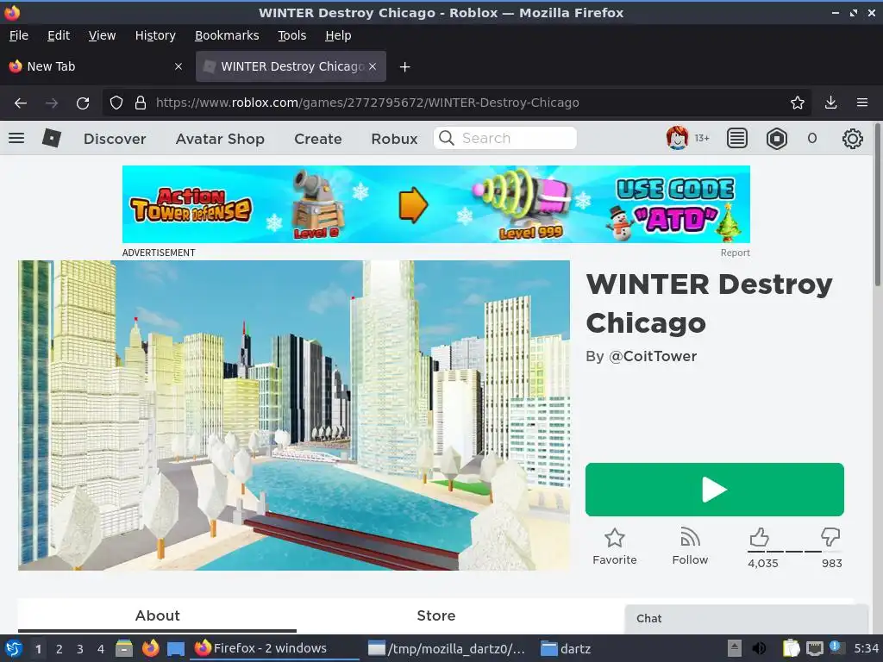Open the History menu
The image size is (883, 662).
pyautogui.click(x=155, y=35)
